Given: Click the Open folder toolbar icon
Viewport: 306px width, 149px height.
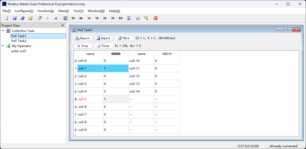Looking at the screenshot, I should 30,18.
